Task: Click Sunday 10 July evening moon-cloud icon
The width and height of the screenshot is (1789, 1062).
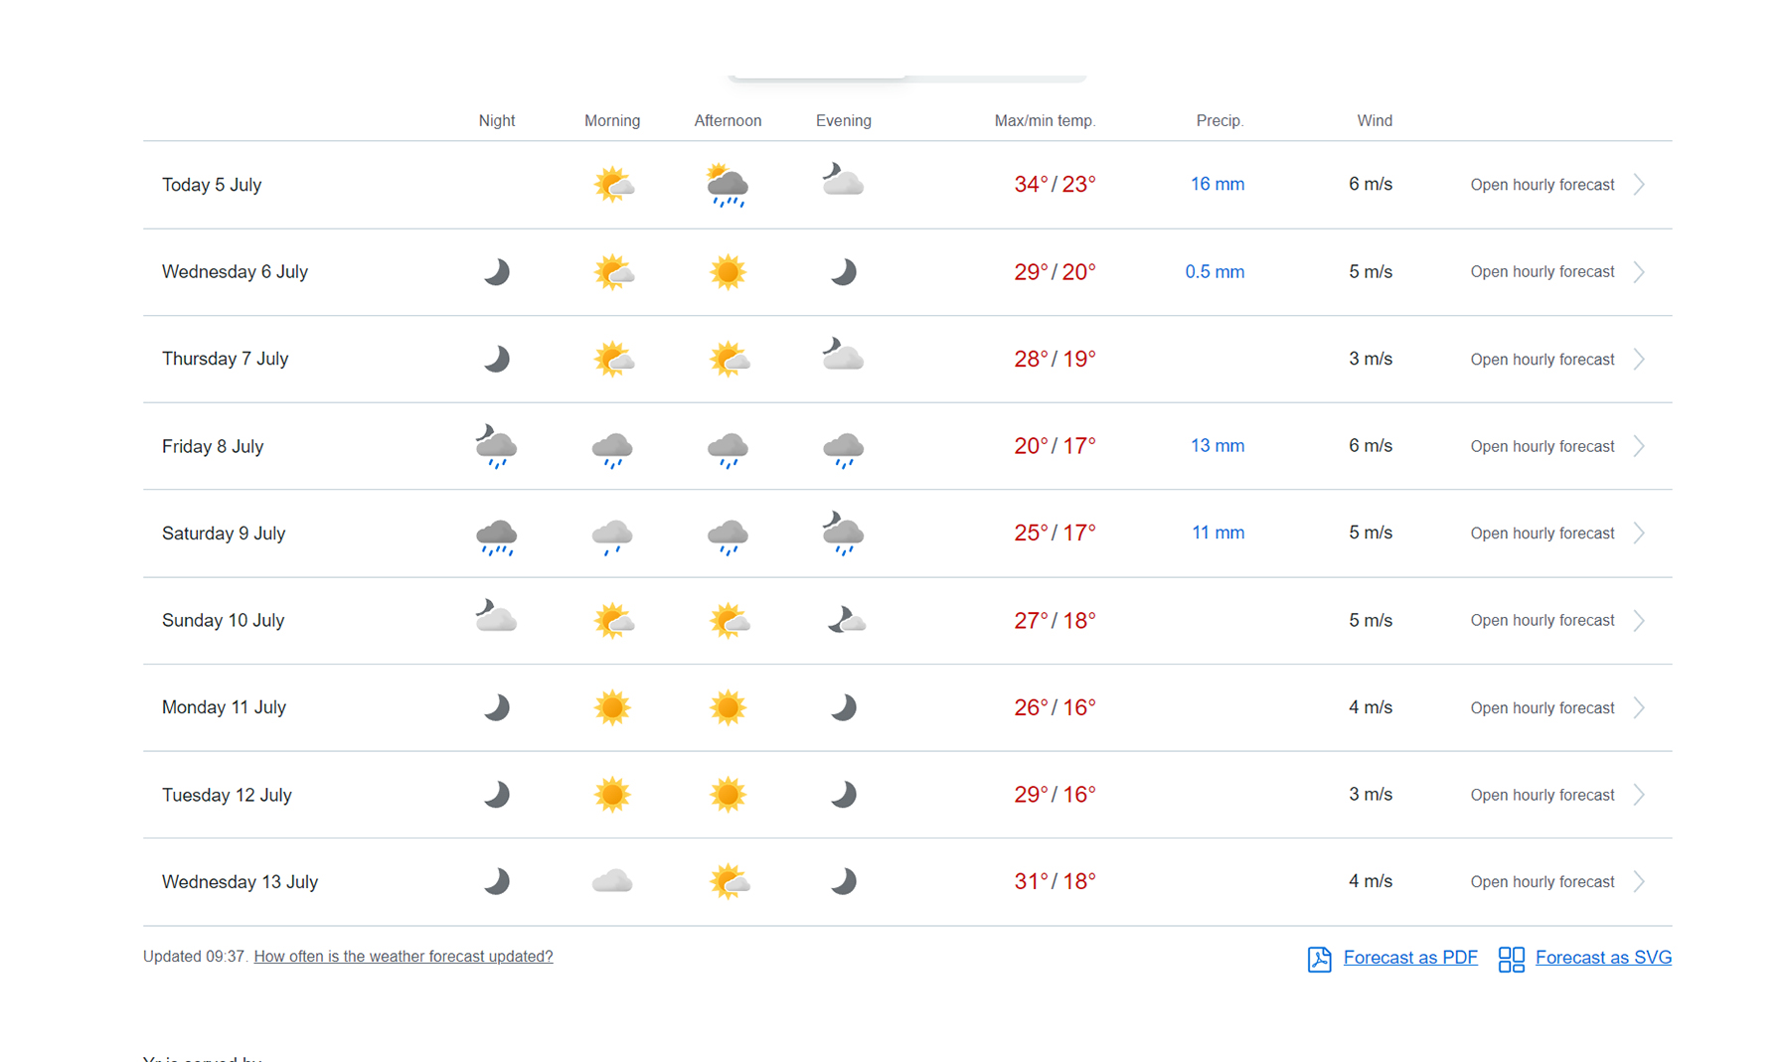Action: tap(845, 620)
